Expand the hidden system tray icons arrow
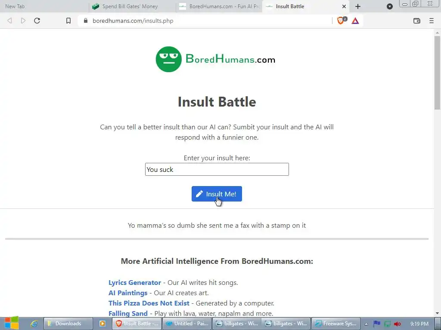 (x=366, y=324)
